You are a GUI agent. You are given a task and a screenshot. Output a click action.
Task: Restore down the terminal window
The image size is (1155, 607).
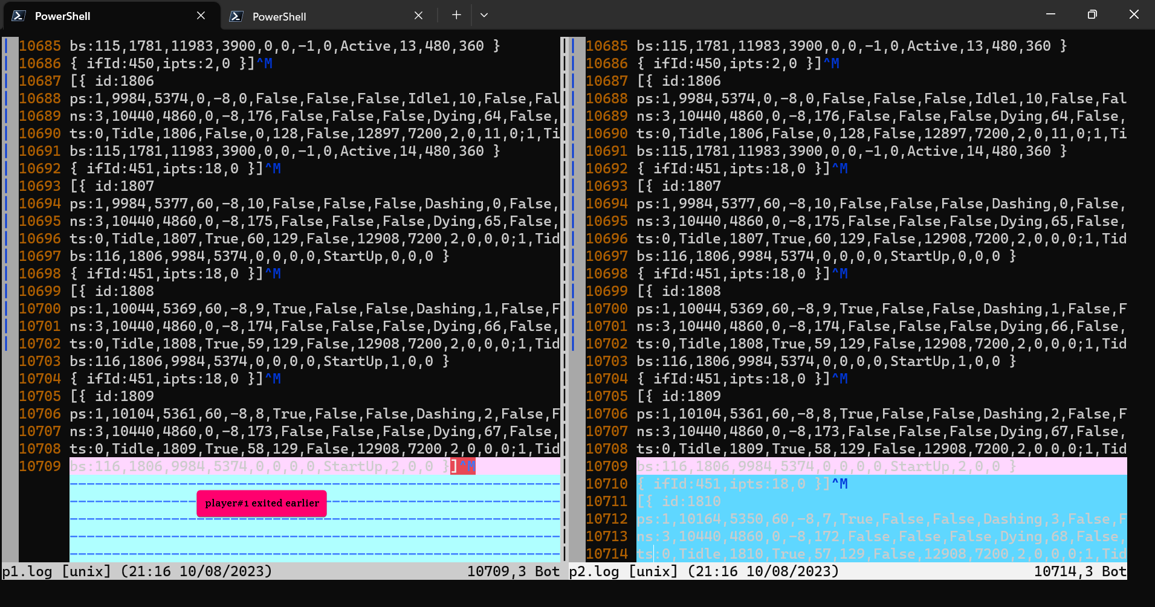coord(1092,14)
